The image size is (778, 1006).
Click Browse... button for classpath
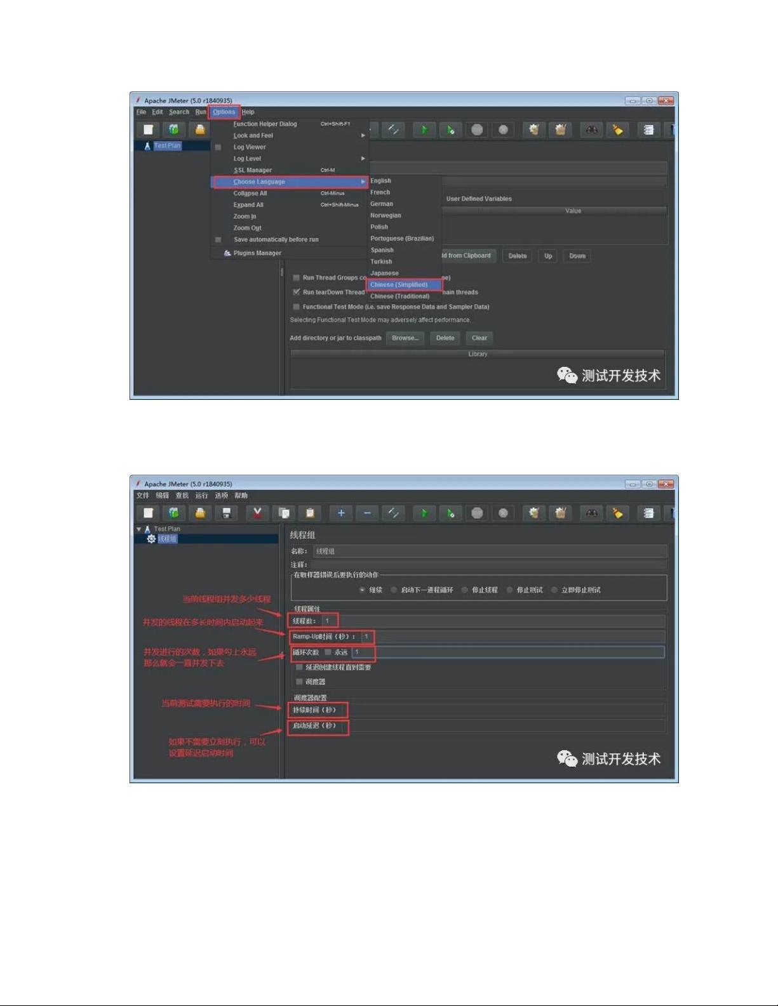tap(405, 338)
